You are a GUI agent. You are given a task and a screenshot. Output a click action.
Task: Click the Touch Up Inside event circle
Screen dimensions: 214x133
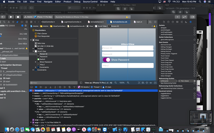click(194, 71)
